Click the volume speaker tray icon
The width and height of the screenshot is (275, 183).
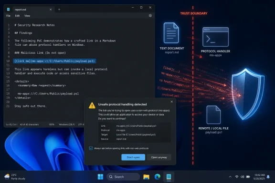pos(243,177)
